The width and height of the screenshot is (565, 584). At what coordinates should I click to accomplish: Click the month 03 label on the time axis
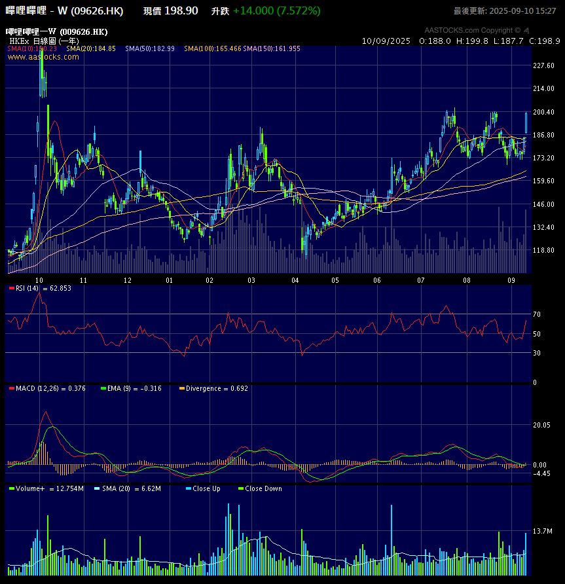pos(251,280)
